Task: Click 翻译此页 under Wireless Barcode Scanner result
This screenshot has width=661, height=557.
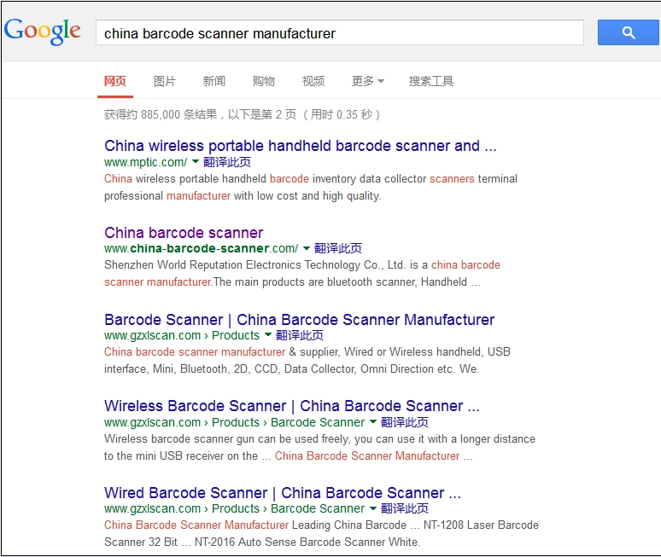Action: (405, 422)
